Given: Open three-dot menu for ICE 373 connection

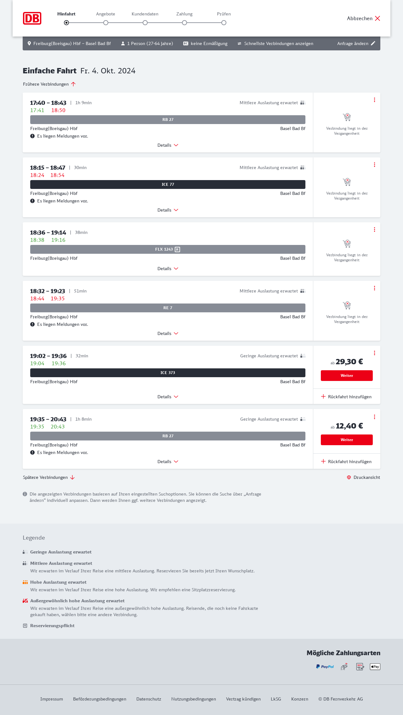Looking at the screenshot, I should click(374, 353).
